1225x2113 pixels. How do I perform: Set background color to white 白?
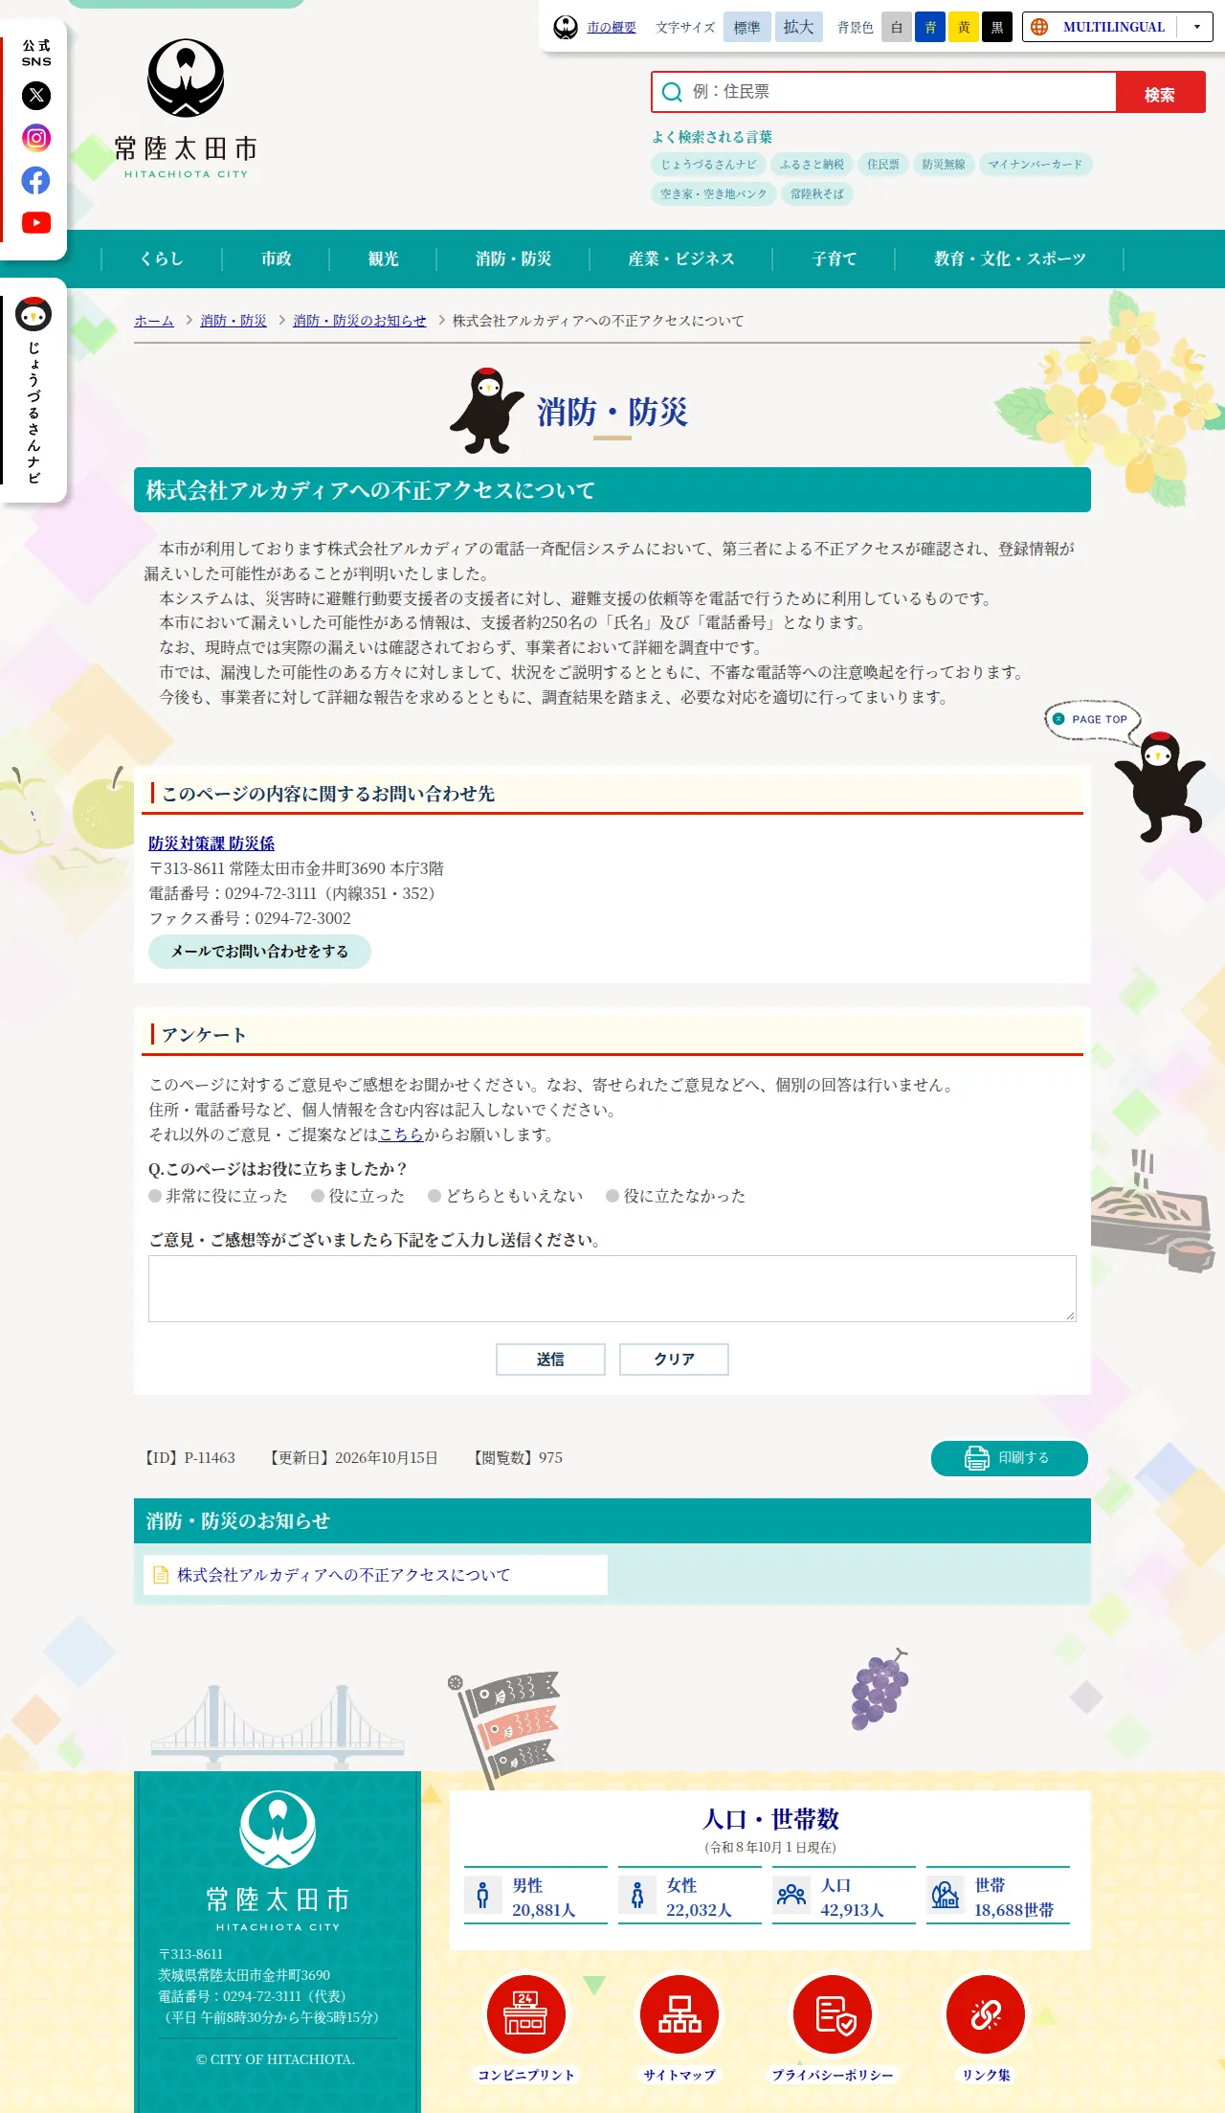897,28
